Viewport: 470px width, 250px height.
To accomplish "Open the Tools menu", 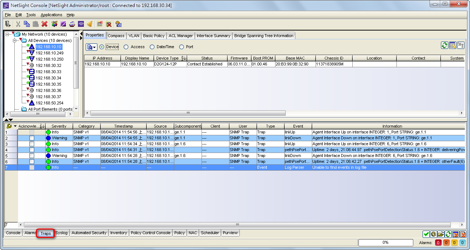I will (31, 15).
